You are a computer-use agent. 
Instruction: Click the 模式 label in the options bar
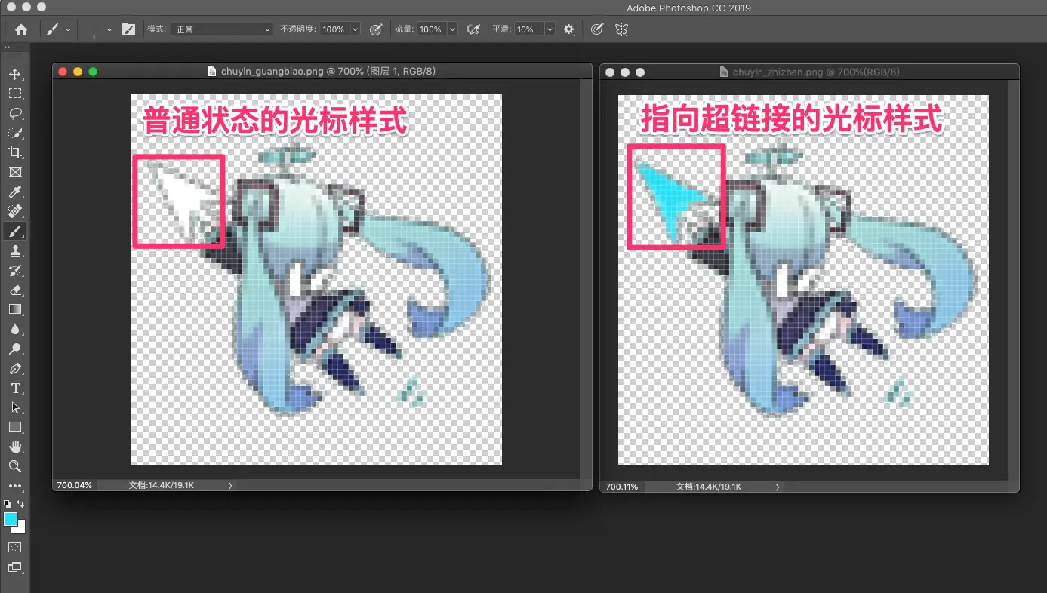click(156, 29)
